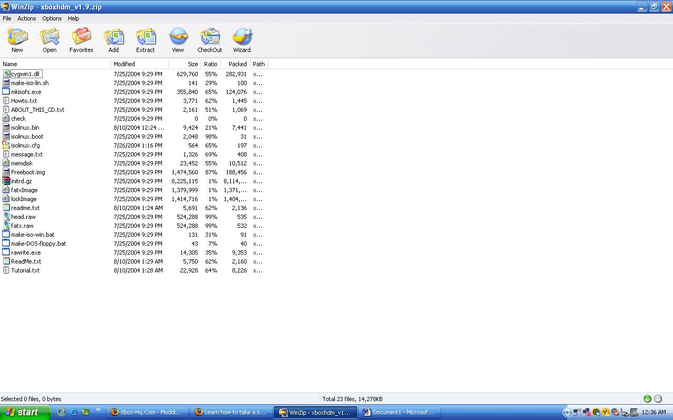Screen dimensions: 673x420
Task: Click the 98% ratio value of isolinux.boot
Action: (x=211, y=136)
